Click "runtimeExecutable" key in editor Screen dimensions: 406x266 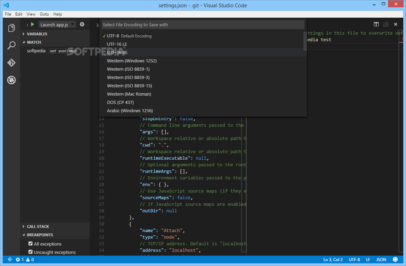point(165,158)
